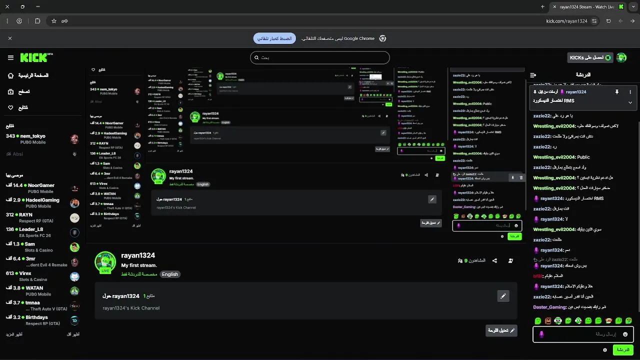Focus the Kick search box
Image resolution: width=640 pixels, height=360 pixels.
pyautogui.click(x=320, y=57)
